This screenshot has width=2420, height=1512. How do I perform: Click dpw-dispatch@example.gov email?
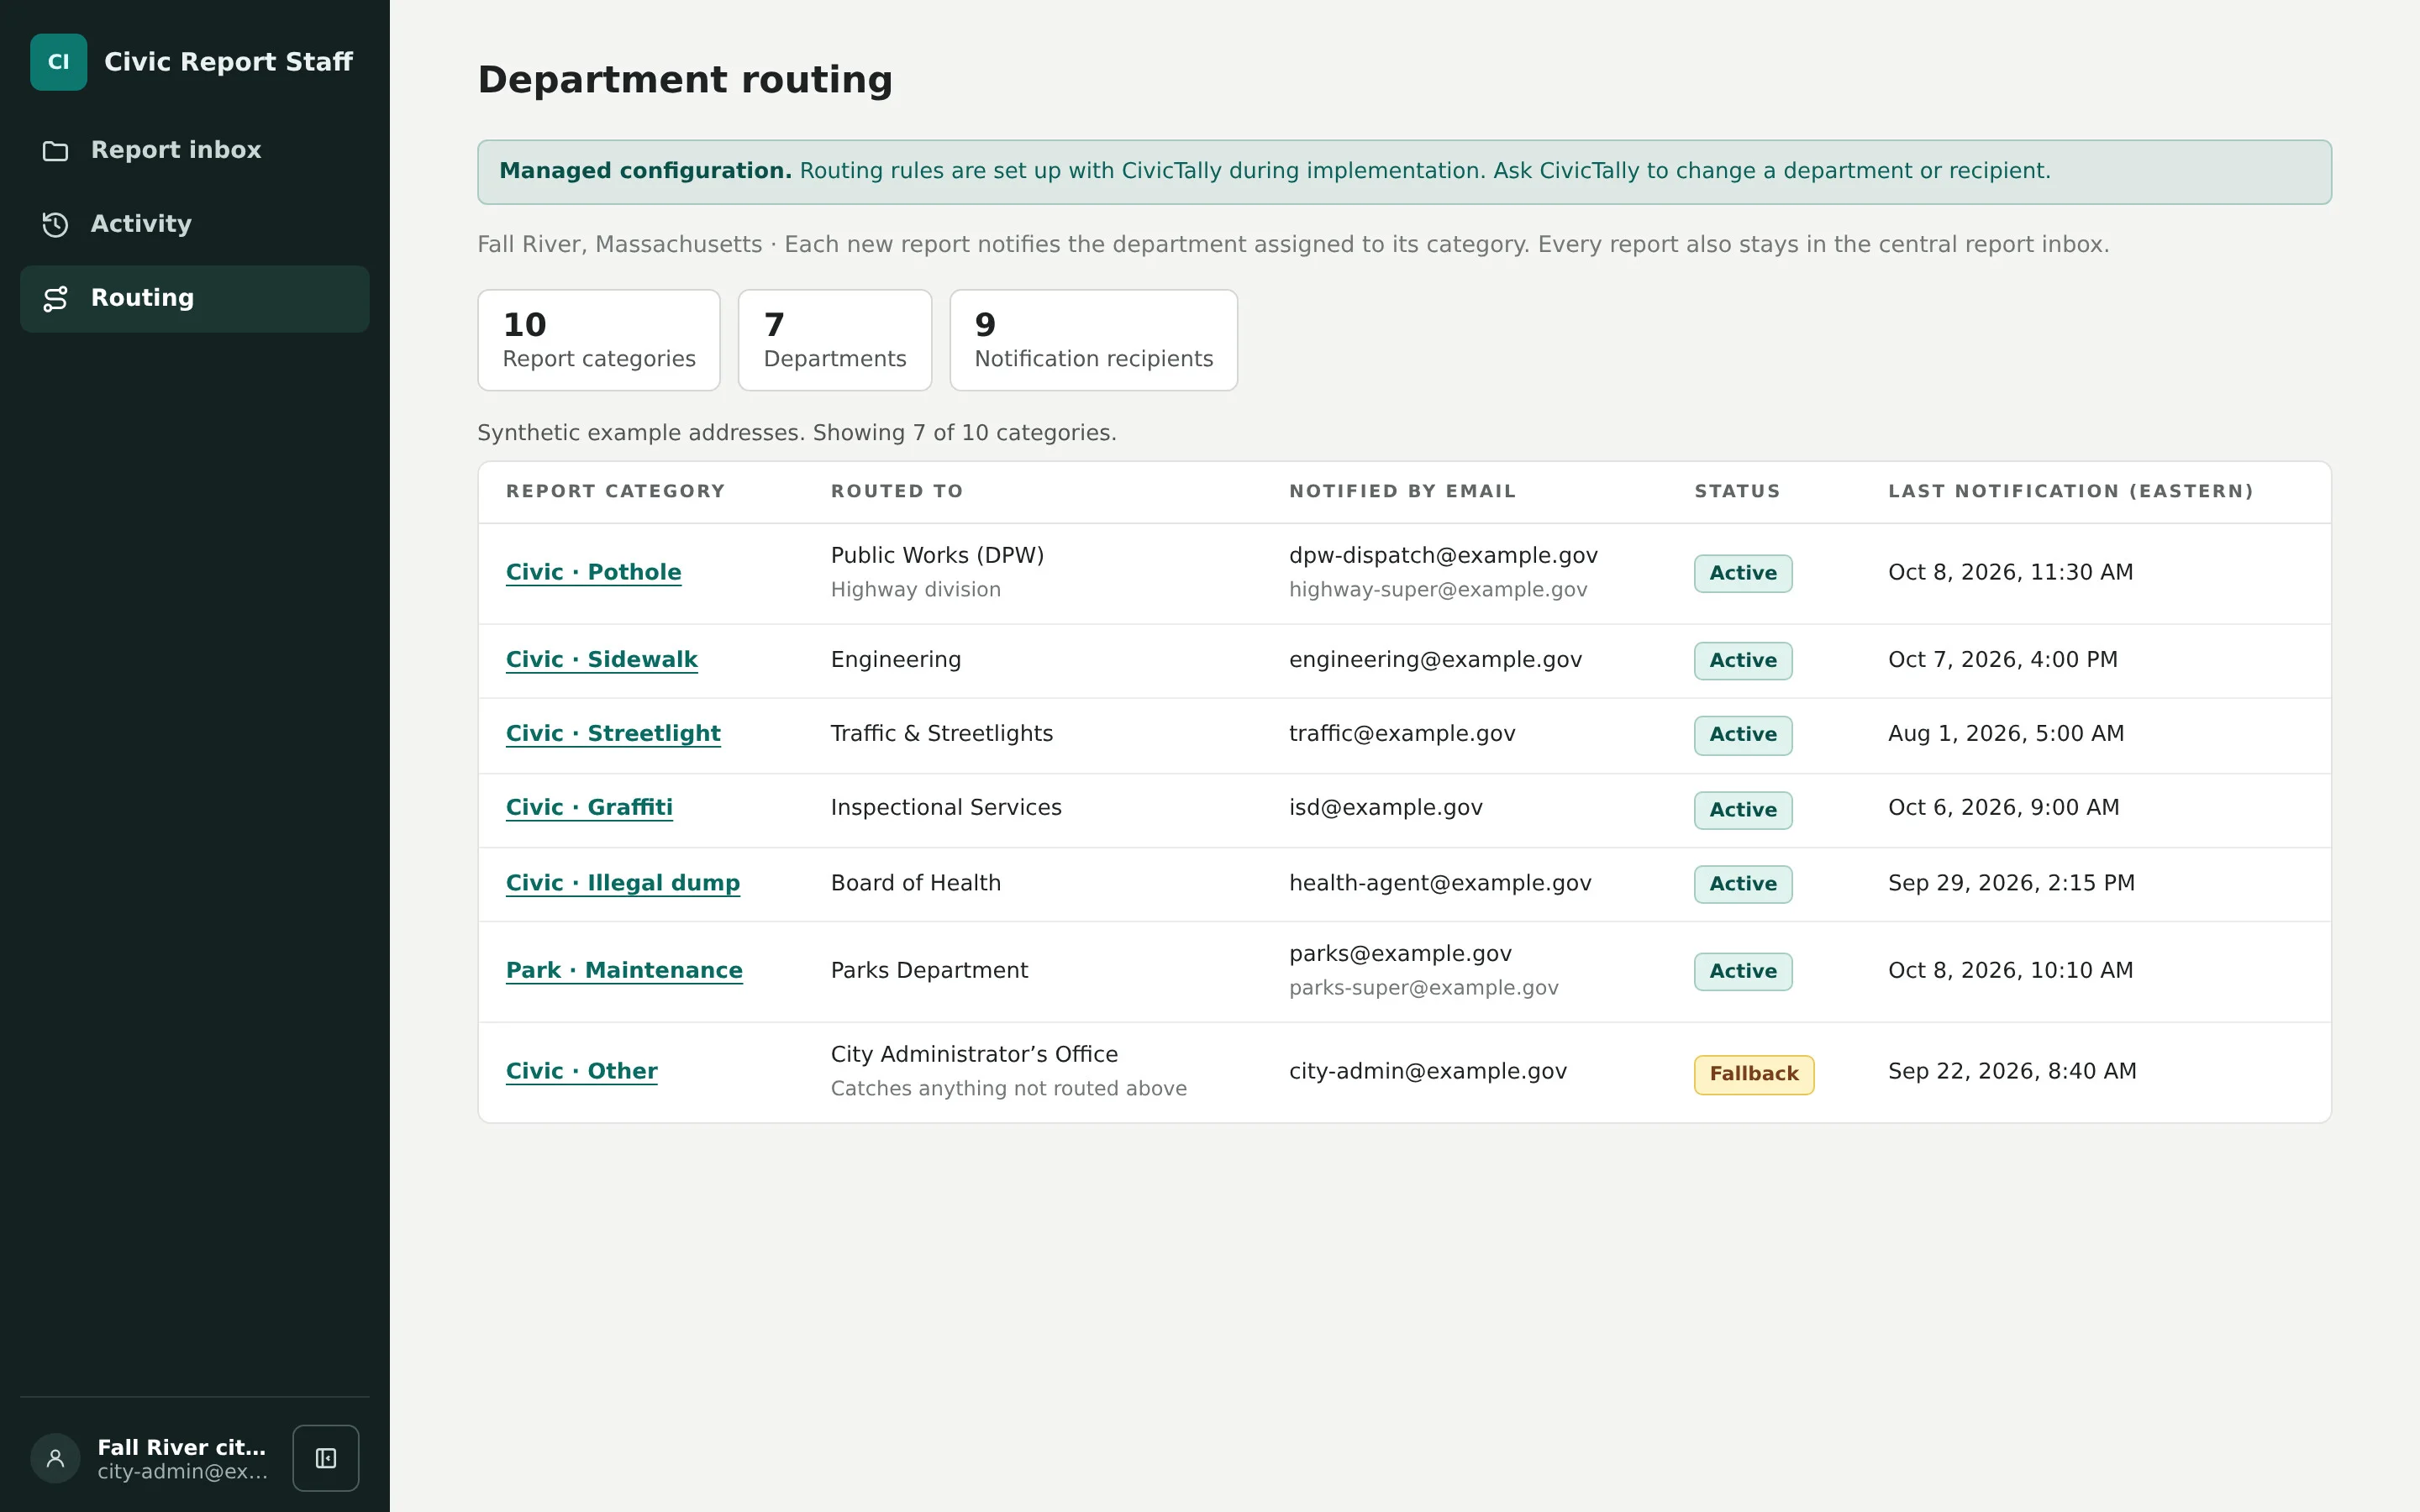tap(1443, 555)
